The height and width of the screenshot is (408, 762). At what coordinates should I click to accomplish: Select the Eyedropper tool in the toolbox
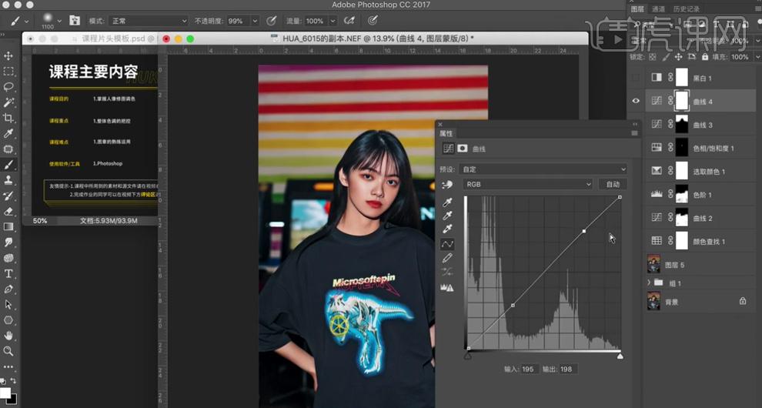pyautogui.click(x=8, y=134)
